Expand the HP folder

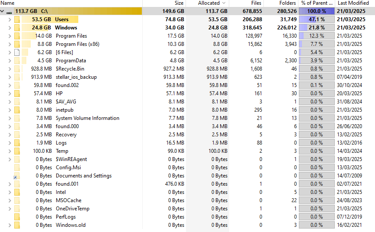click(x=10, y=93)
